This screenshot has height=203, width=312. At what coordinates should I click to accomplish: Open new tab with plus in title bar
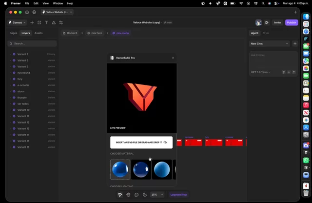click(x=295, y=12)
